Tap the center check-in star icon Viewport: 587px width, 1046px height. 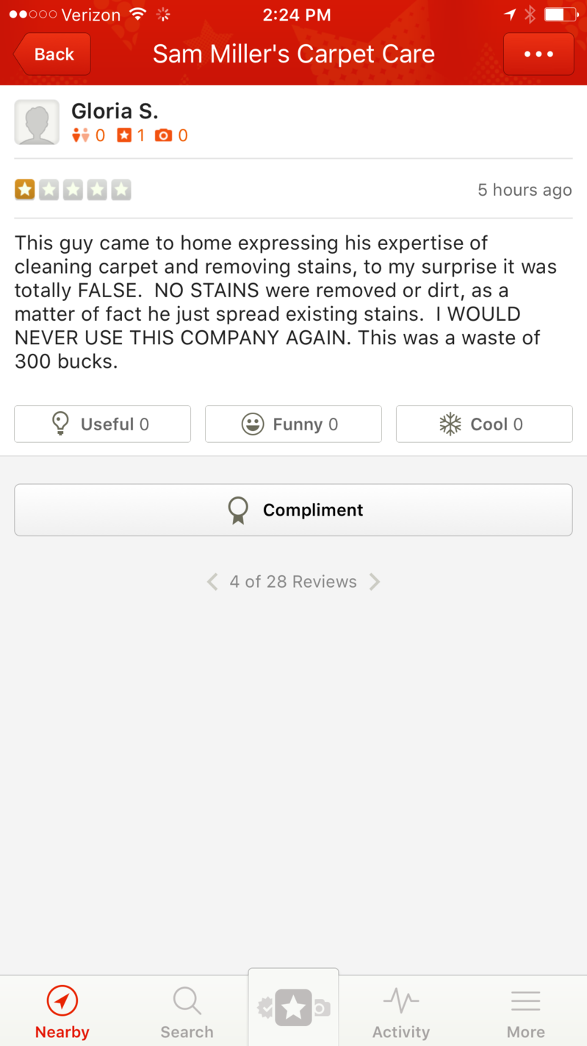click(x=293, y=1008)
